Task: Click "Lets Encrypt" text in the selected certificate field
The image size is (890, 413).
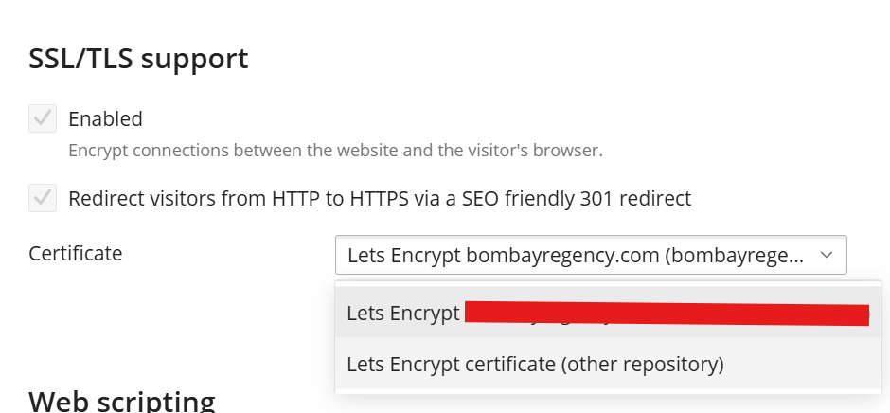Action: 403,255
